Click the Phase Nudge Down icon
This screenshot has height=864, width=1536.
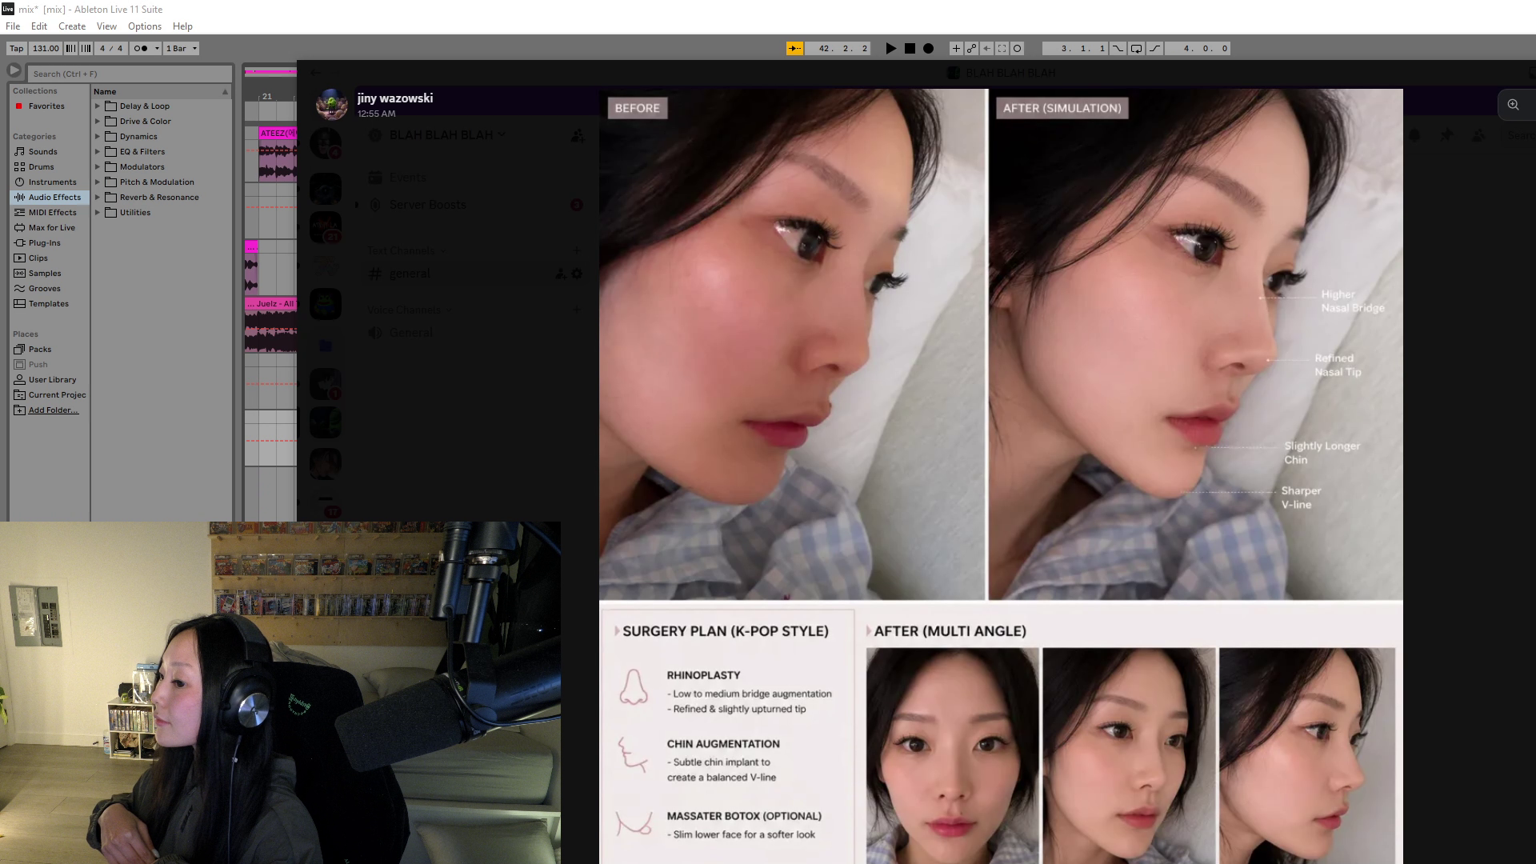coord(70,49)
